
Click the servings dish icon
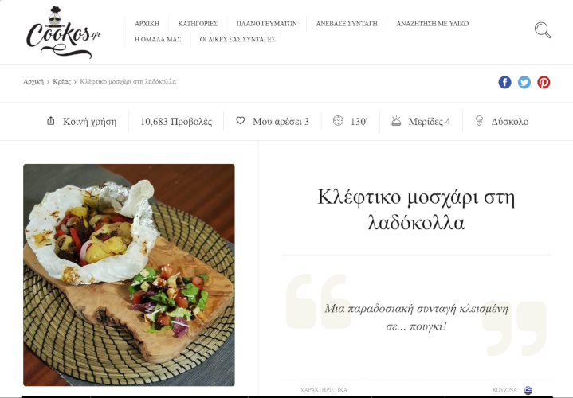(396, 120)
